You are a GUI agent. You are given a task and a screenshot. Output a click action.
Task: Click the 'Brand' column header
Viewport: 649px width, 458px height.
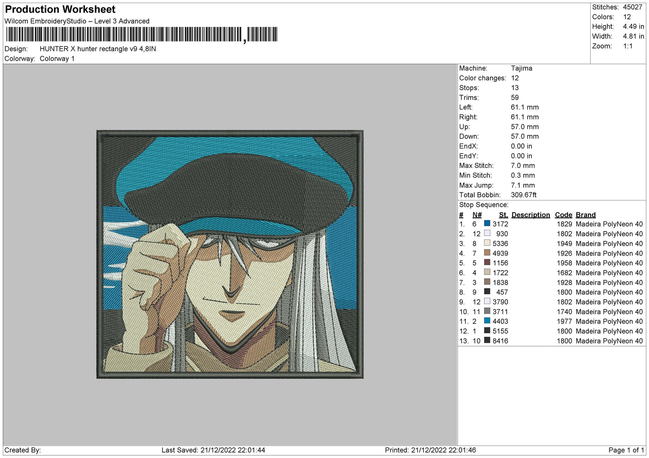[586, 215]
